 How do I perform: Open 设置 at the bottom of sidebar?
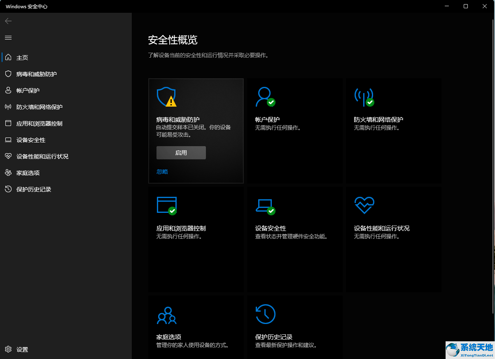(x=17, y=349)
